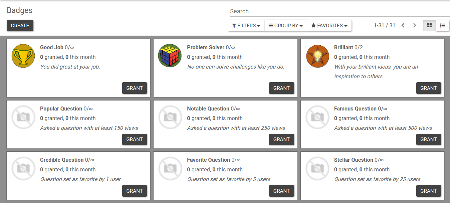The height and width of the screenshot is (203, 450).
Task: Go to previous page of badges
Action: (x=403, y=26)
